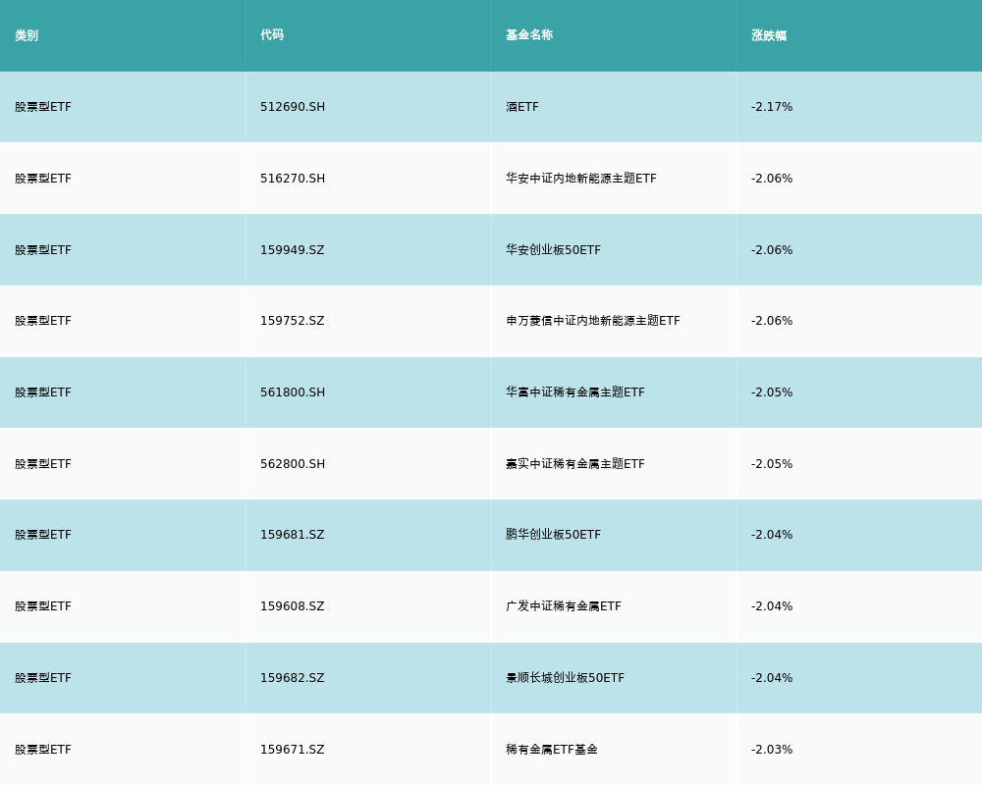982x785 pixels.
Task: Click 股票型ETF in the 159949.SZ row
Action: 43,250
